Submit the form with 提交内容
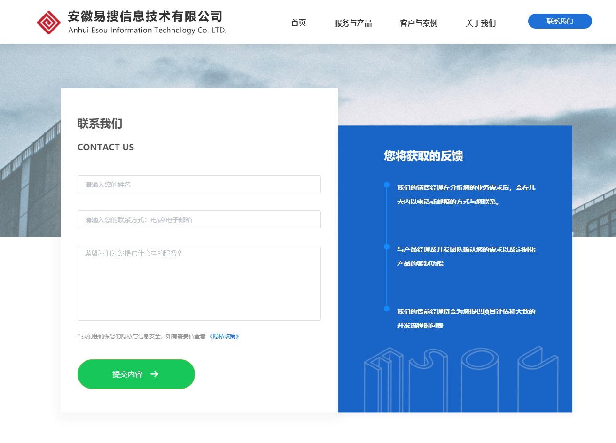The image size is (616, 443). click(136, 374)
